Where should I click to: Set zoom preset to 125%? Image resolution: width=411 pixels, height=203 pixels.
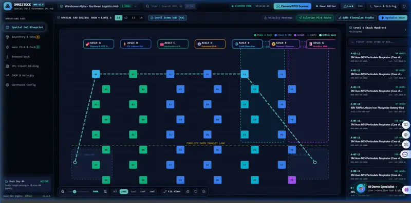coord(134,192)
